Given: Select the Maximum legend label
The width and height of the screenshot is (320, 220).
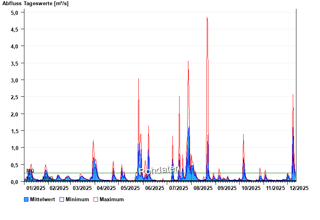Looking at the screenshot, I should (112, 199).
